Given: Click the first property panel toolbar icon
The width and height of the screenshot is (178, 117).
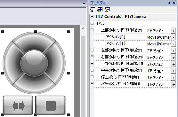Looking at the screenshot, I should (x=93, y=10).
